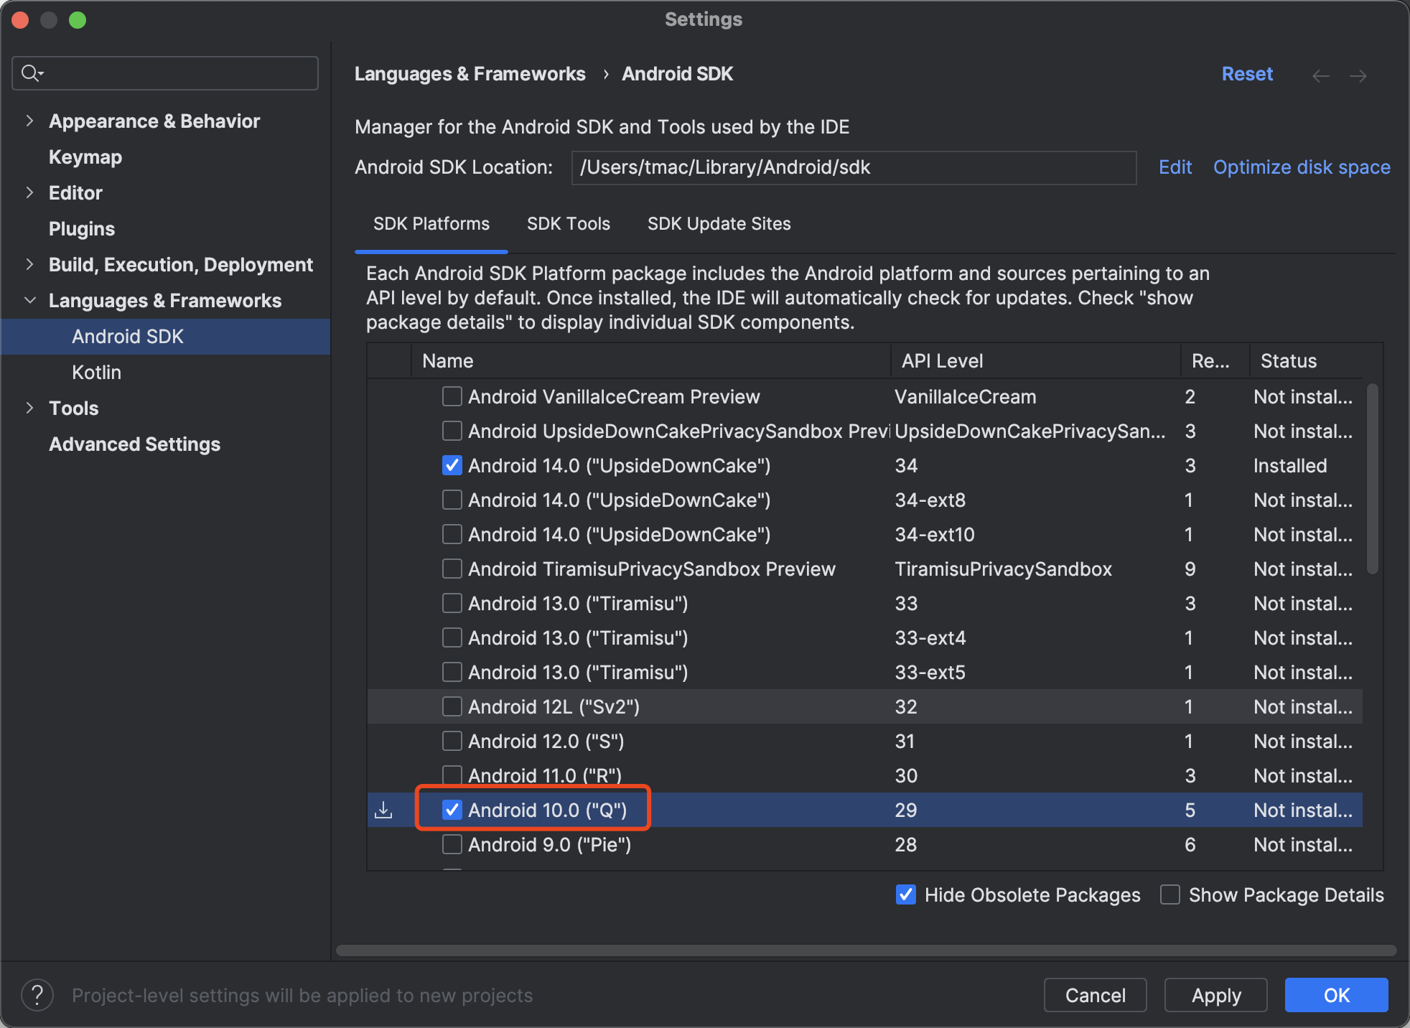This screenshot has height=1028, width=1410.
Task: Expand the Tools section
Action: (x=29, y=408)
